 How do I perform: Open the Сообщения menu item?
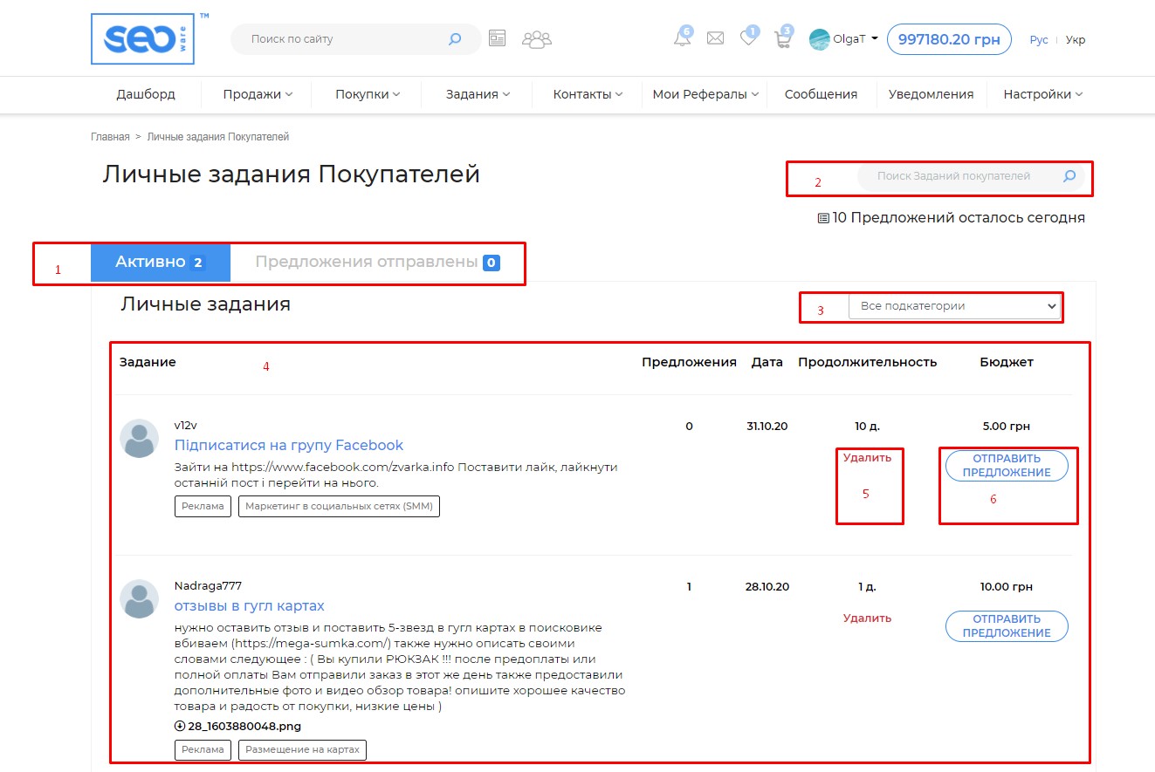pyautogui.click(x=821, y=94)
